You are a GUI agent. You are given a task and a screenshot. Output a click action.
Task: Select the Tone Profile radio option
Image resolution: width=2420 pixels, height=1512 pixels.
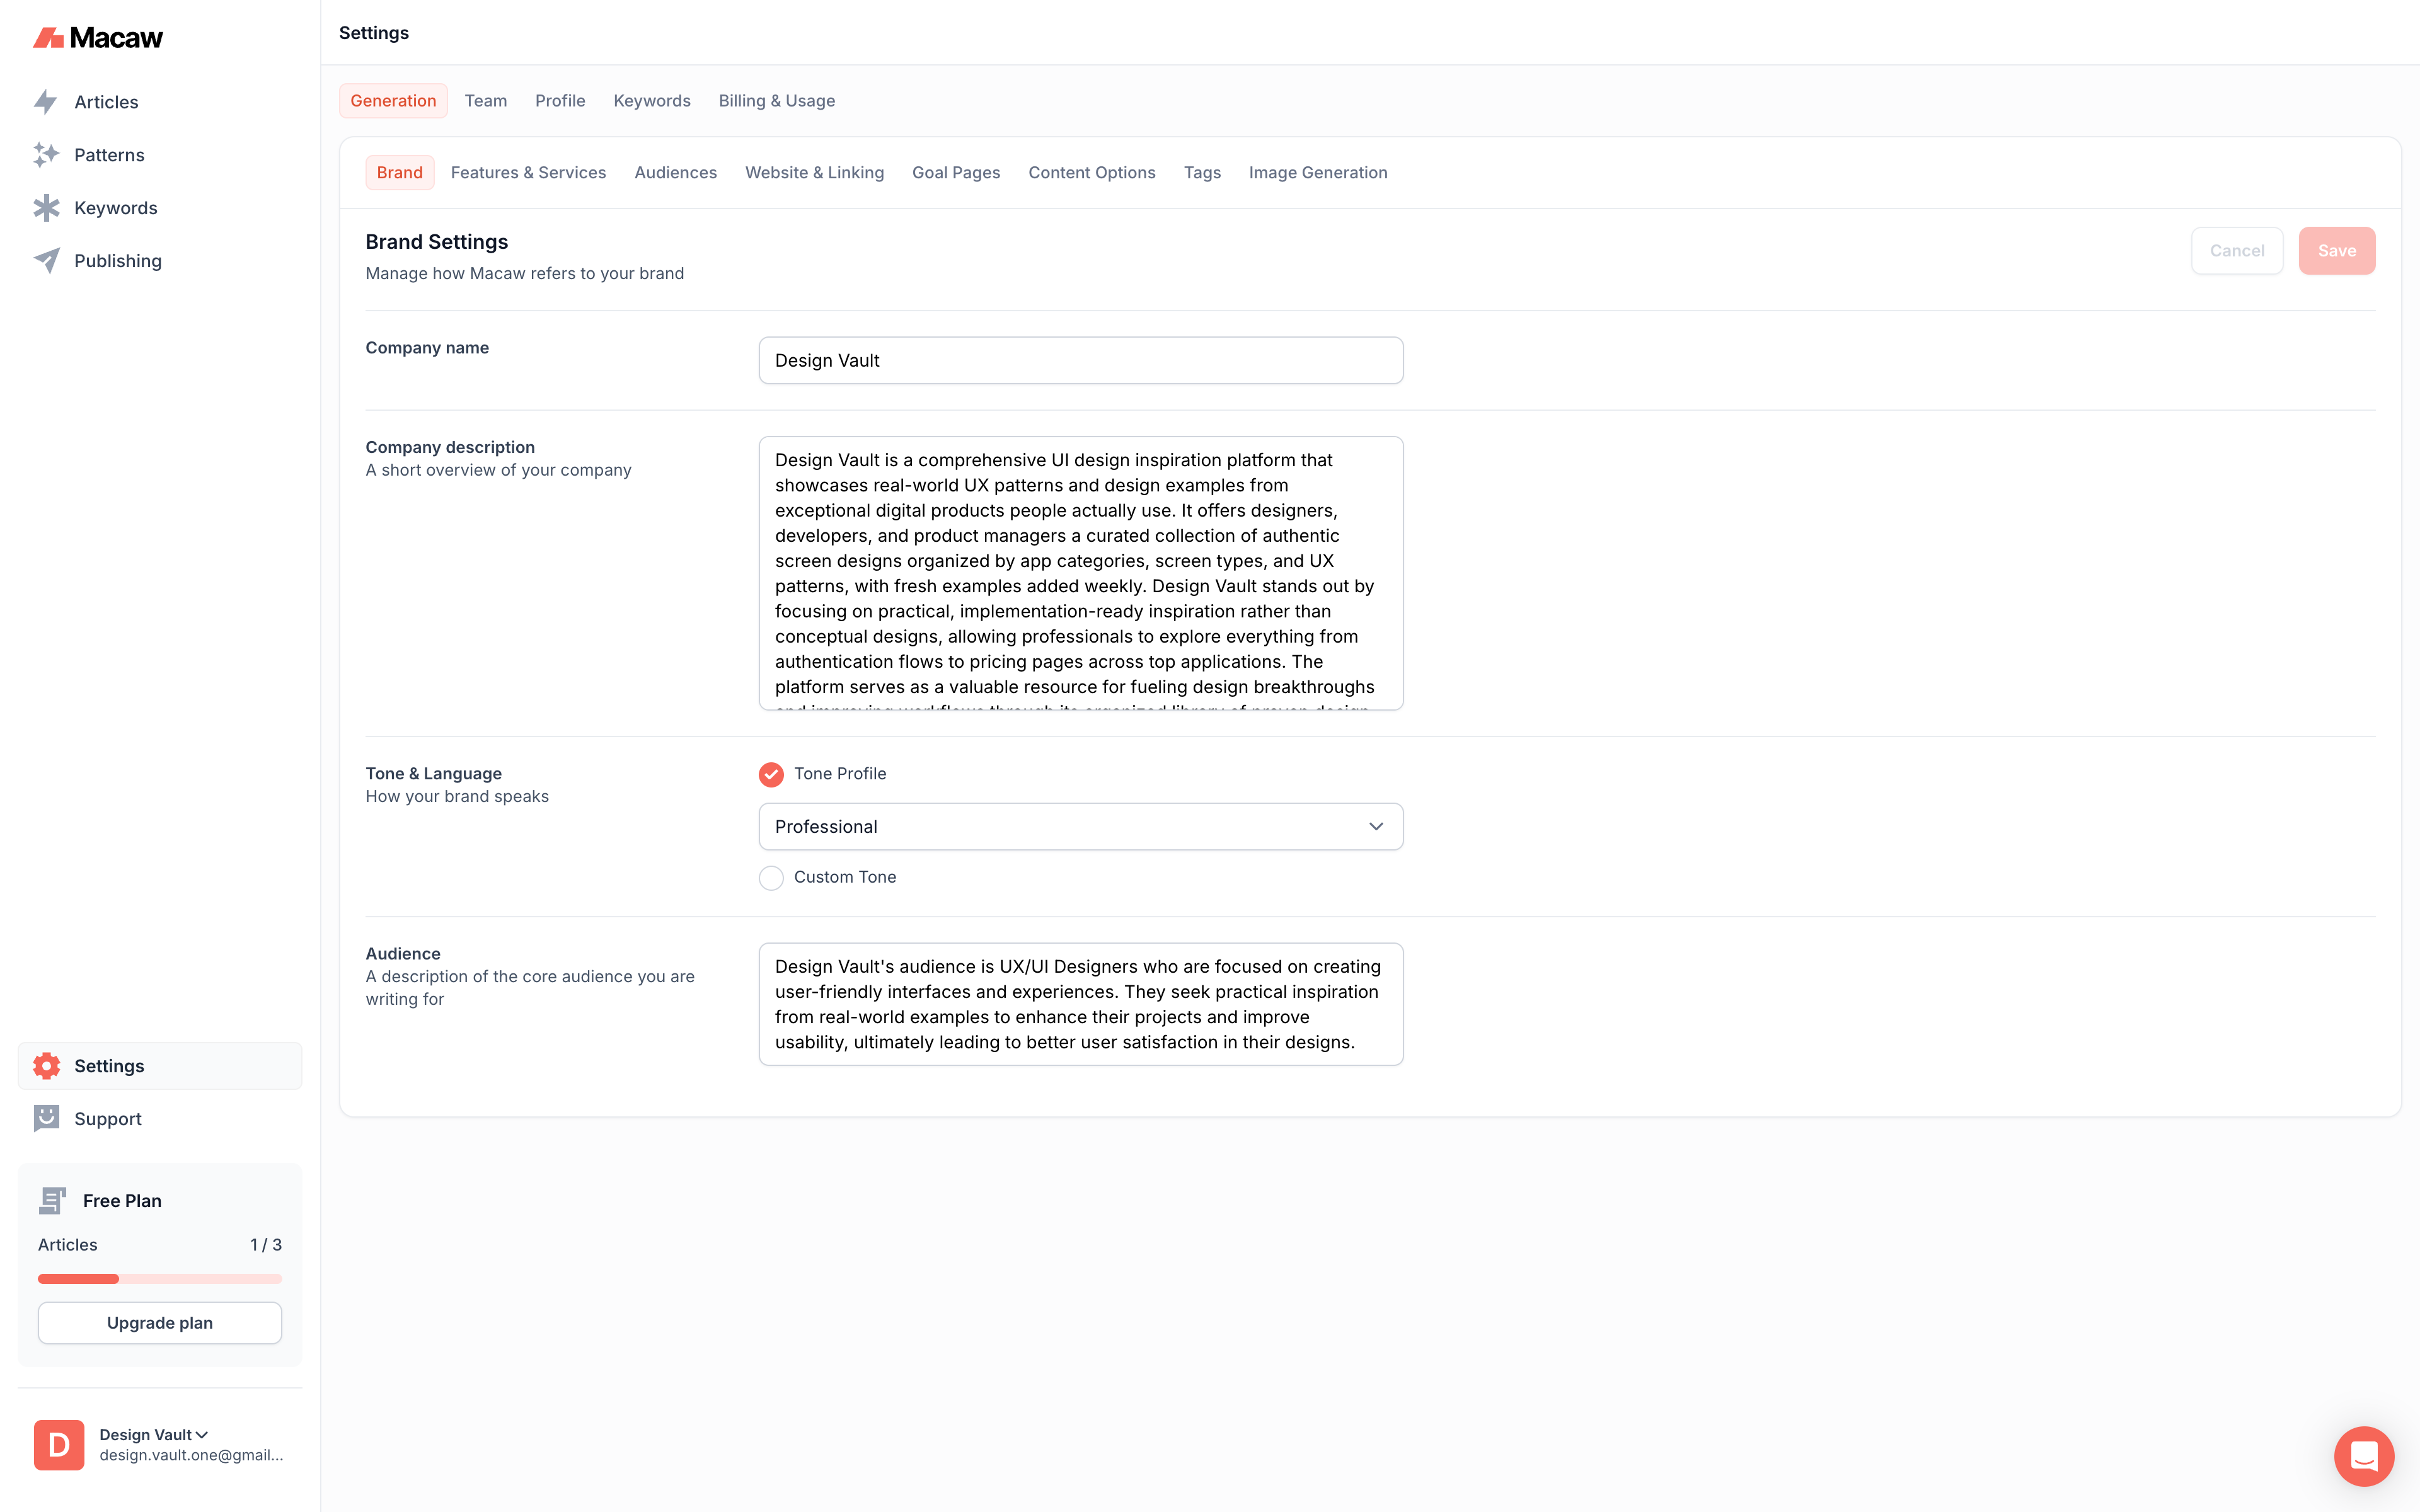click(771, 774)
